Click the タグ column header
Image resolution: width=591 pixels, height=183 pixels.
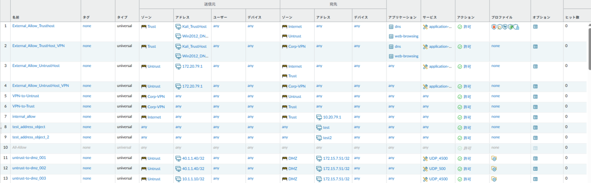86,17
